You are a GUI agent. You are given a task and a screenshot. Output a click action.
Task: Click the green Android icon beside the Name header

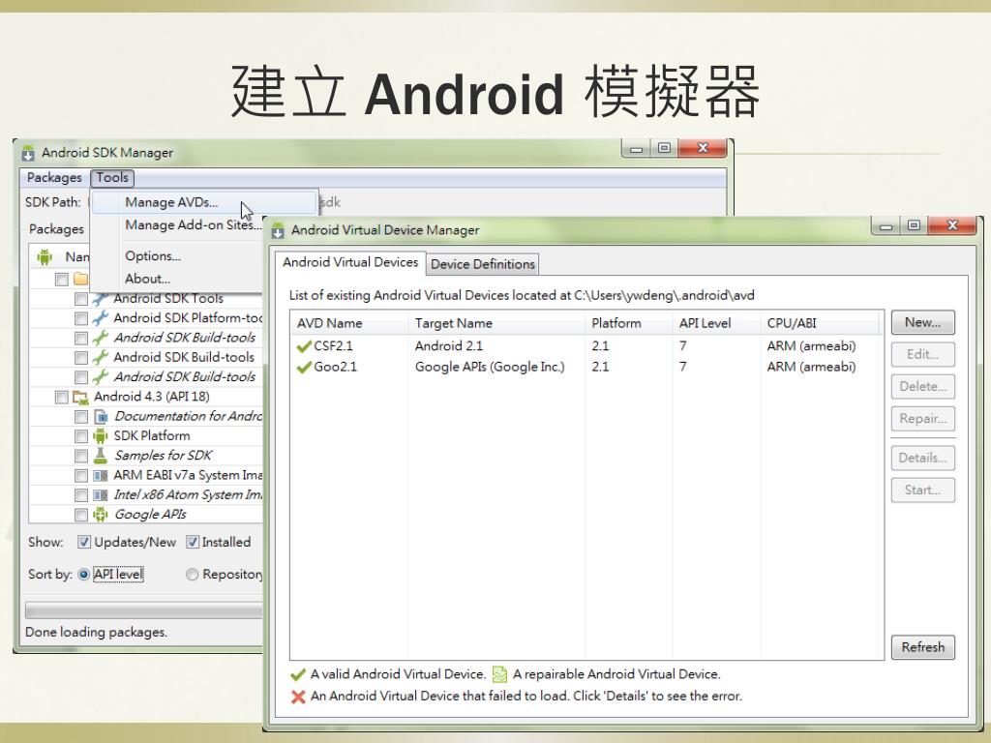(45, 257)
